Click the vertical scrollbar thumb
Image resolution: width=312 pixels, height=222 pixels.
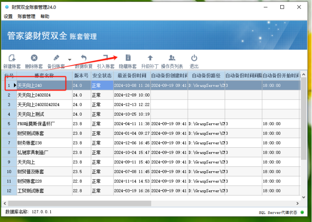[304, 119]
